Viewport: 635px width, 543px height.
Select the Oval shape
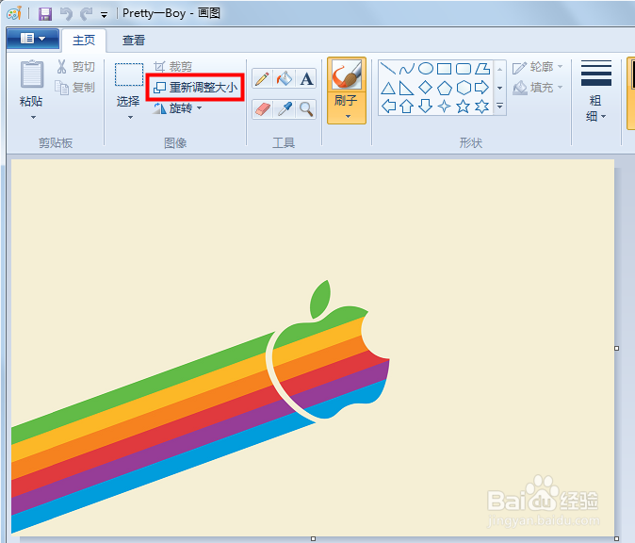[426, 69]
